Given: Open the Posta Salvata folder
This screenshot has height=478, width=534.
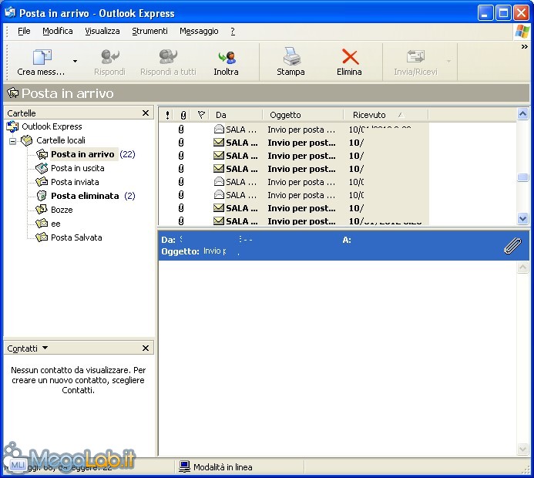Looking at the screenshot, I should tap(76, 237).
